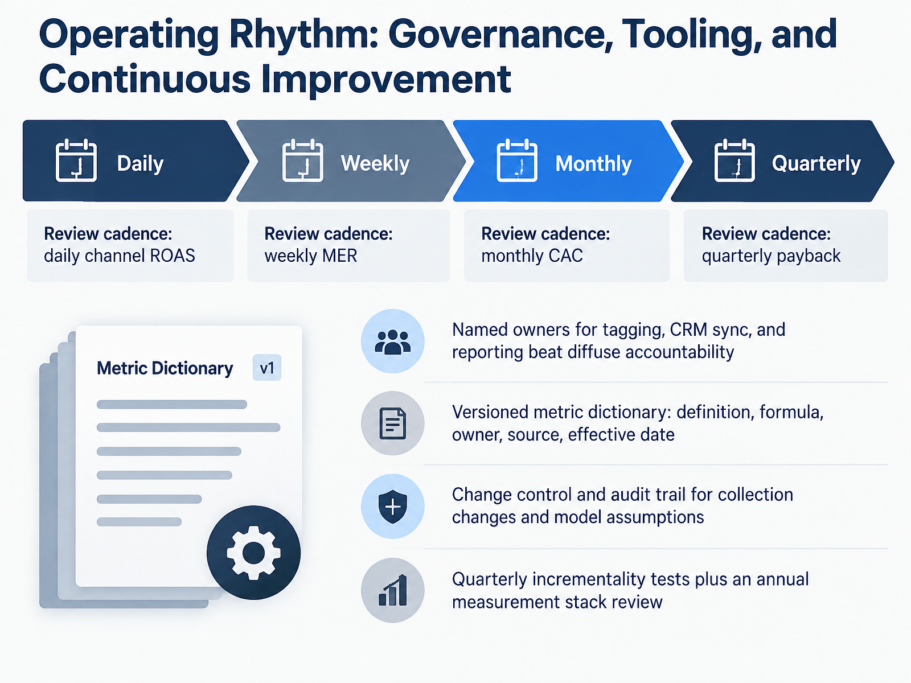Viewport: 911px width, 683px height.
Task: Click the Metric Dictionary heading
Action: tap(165, 368)
